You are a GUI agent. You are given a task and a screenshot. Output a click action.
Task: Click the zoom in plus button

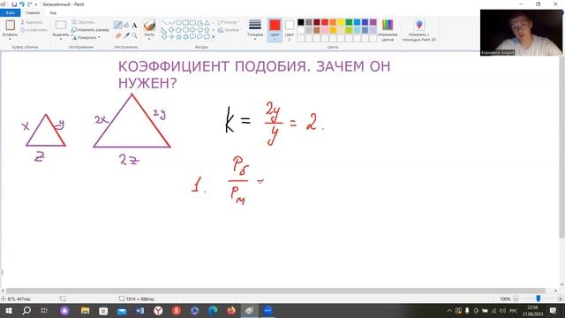(560, 299)
